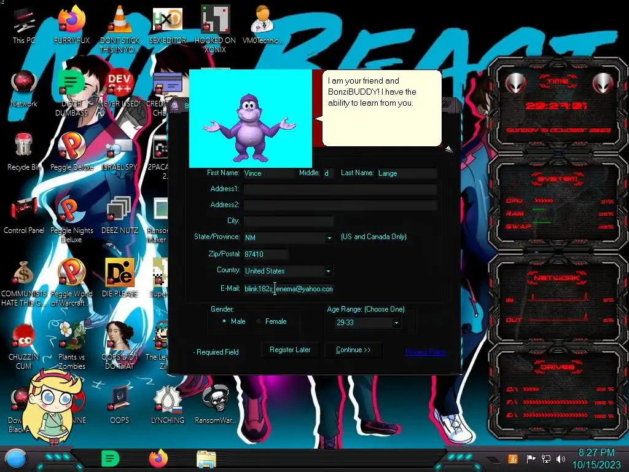Click the Action Center flag tray icon

pos(531,458)
